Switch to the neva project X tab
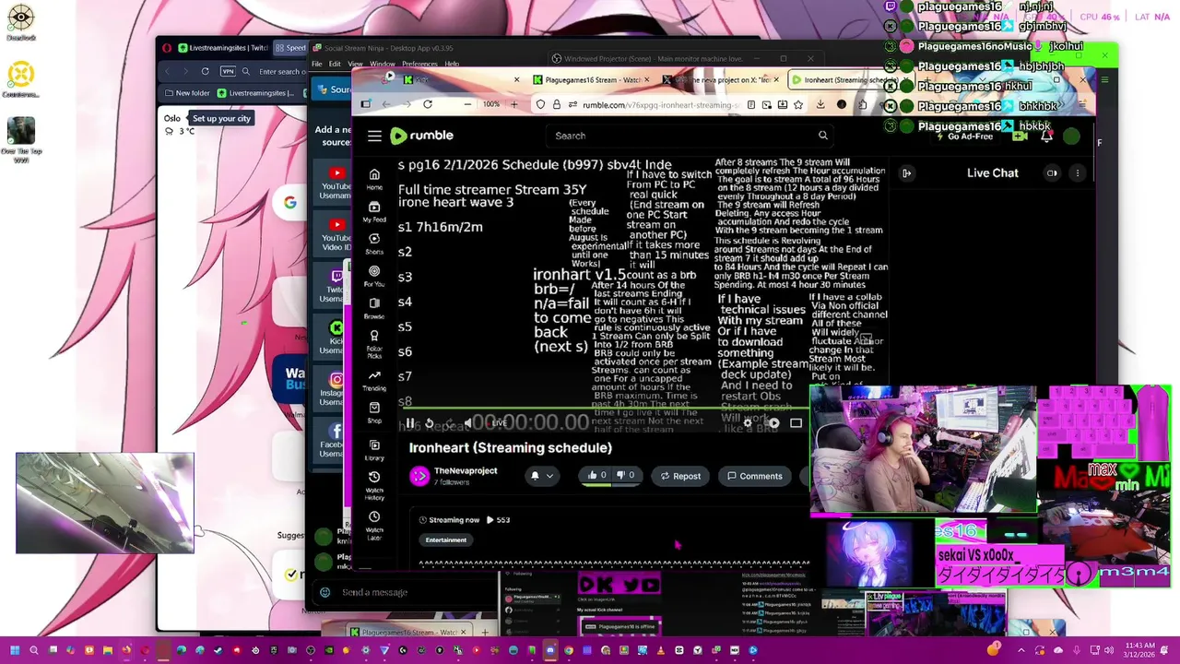The width and height of the screenshot is (1180, 664). tap(722, 80)
